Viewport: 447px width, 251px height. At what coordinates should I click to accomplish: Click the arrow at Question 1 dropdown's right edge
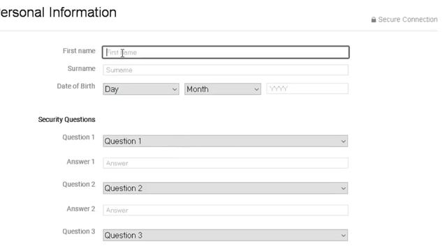coord(343,142)
